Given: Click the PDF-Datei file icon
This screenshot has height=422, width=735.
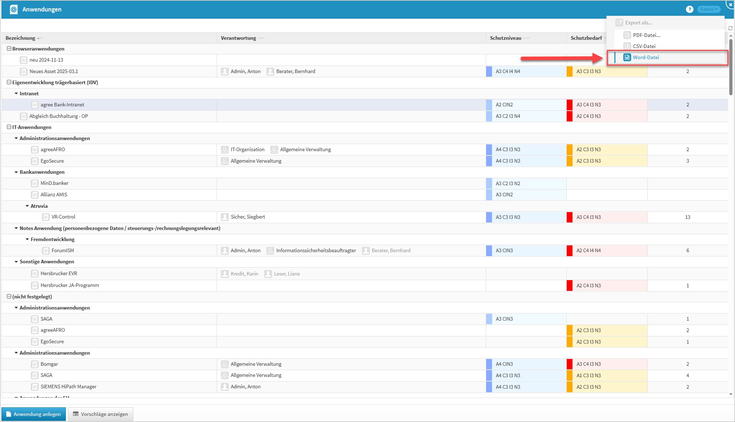Looking at the screenshot, I should (627, 35).
